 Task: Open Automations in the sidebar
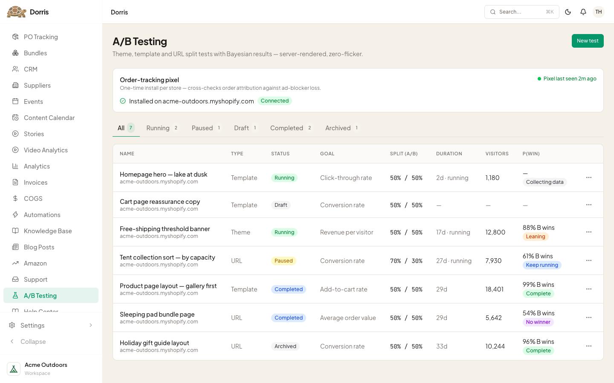pyautogui.click(x=51, y=214)
